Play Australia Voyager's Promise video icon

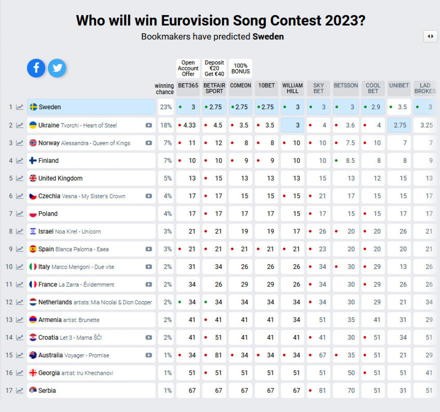click(x=149, y=355)
